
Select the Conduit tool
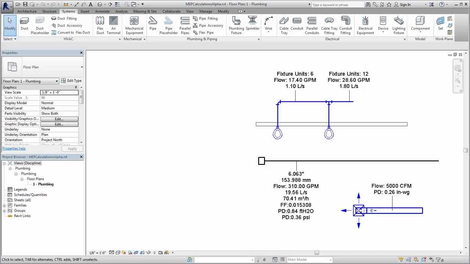click(x=297, y=24)
